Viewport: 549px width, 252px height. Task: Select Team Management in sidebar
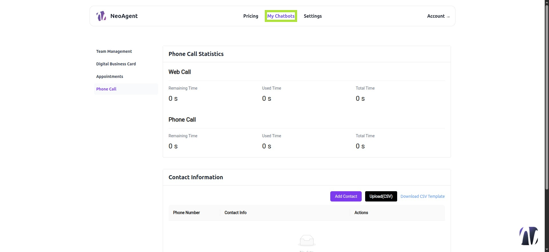(x=114, y=51)
